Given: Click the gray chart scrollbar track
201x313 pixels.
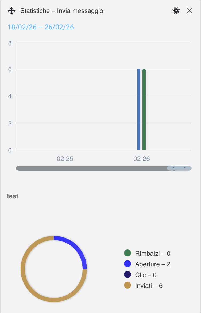Looking at the screenshot, I should tap(91, 168).
